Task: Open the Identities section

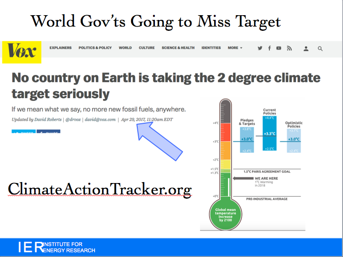Action: coord(211,48)
